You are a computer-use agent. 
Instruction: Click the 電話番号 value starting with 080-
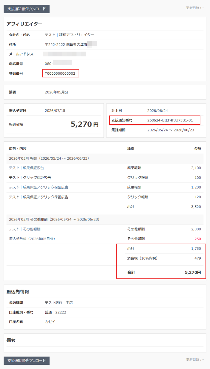pyautogui.click(x=58, y=64)
